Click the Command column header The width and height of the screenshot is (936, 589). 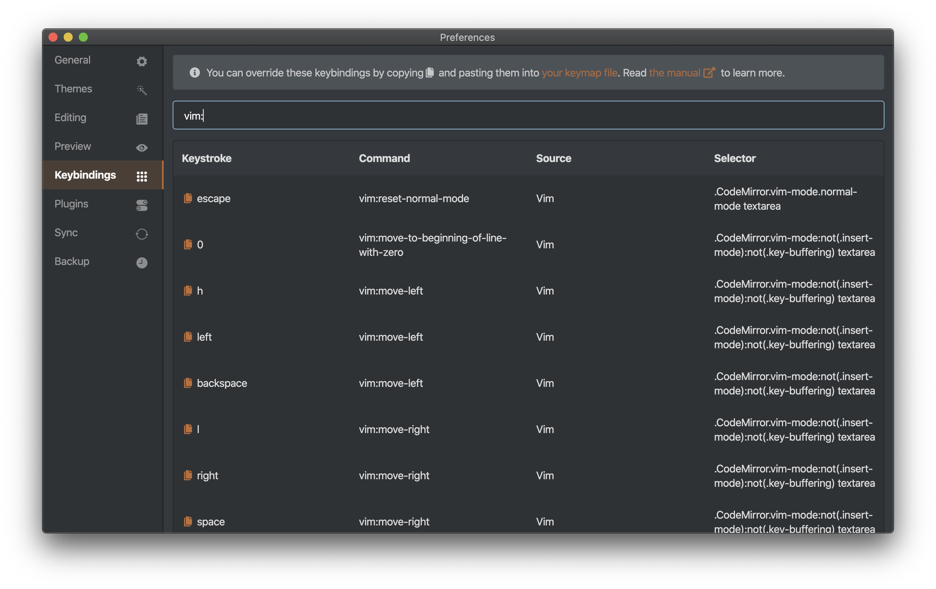(384, 158)
